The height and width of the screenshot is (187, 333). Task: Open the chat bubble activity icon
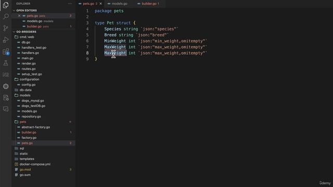pos(6,109)
